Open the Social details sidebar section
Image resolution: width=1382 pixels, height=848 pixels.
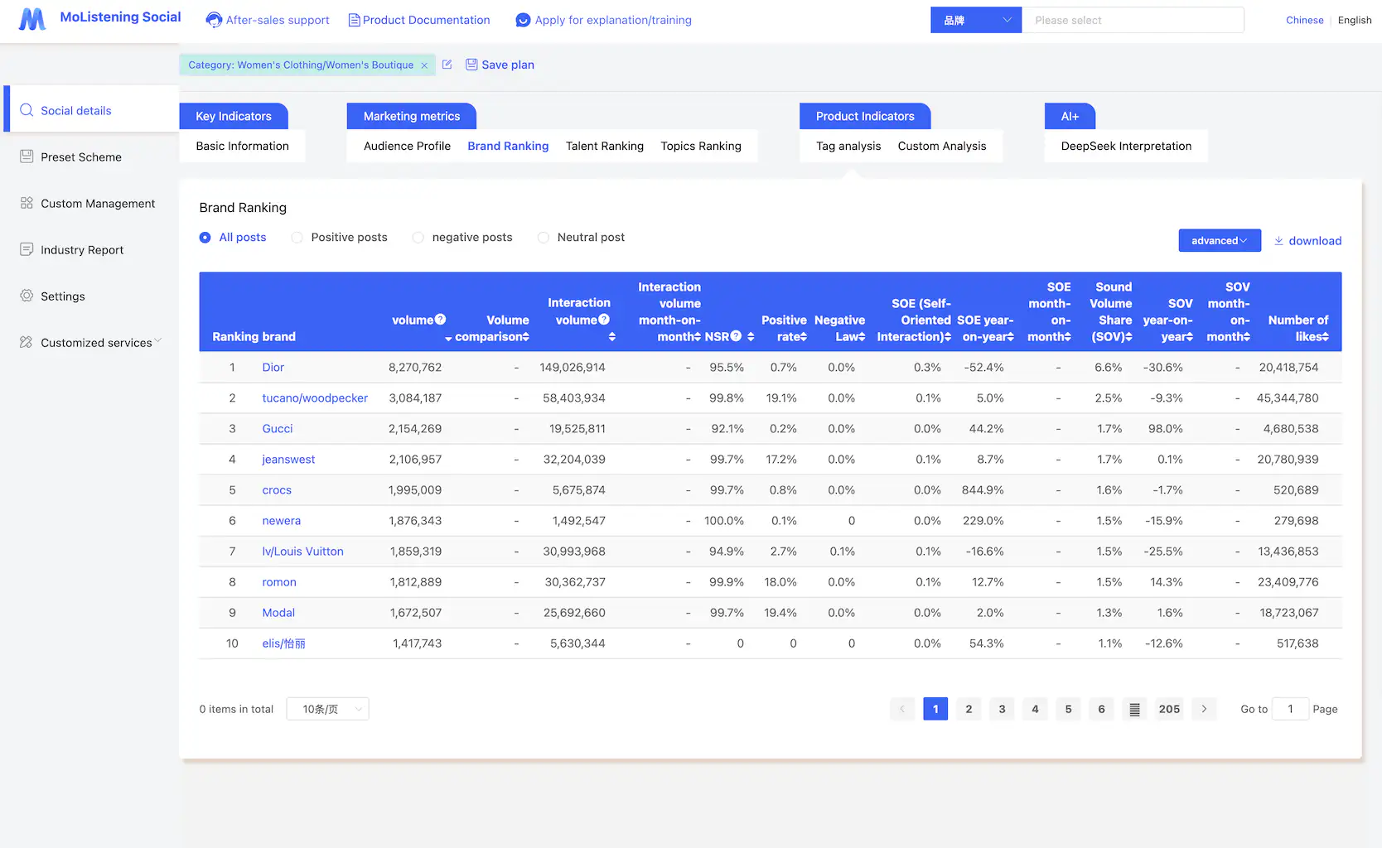[x=75, y=110]
